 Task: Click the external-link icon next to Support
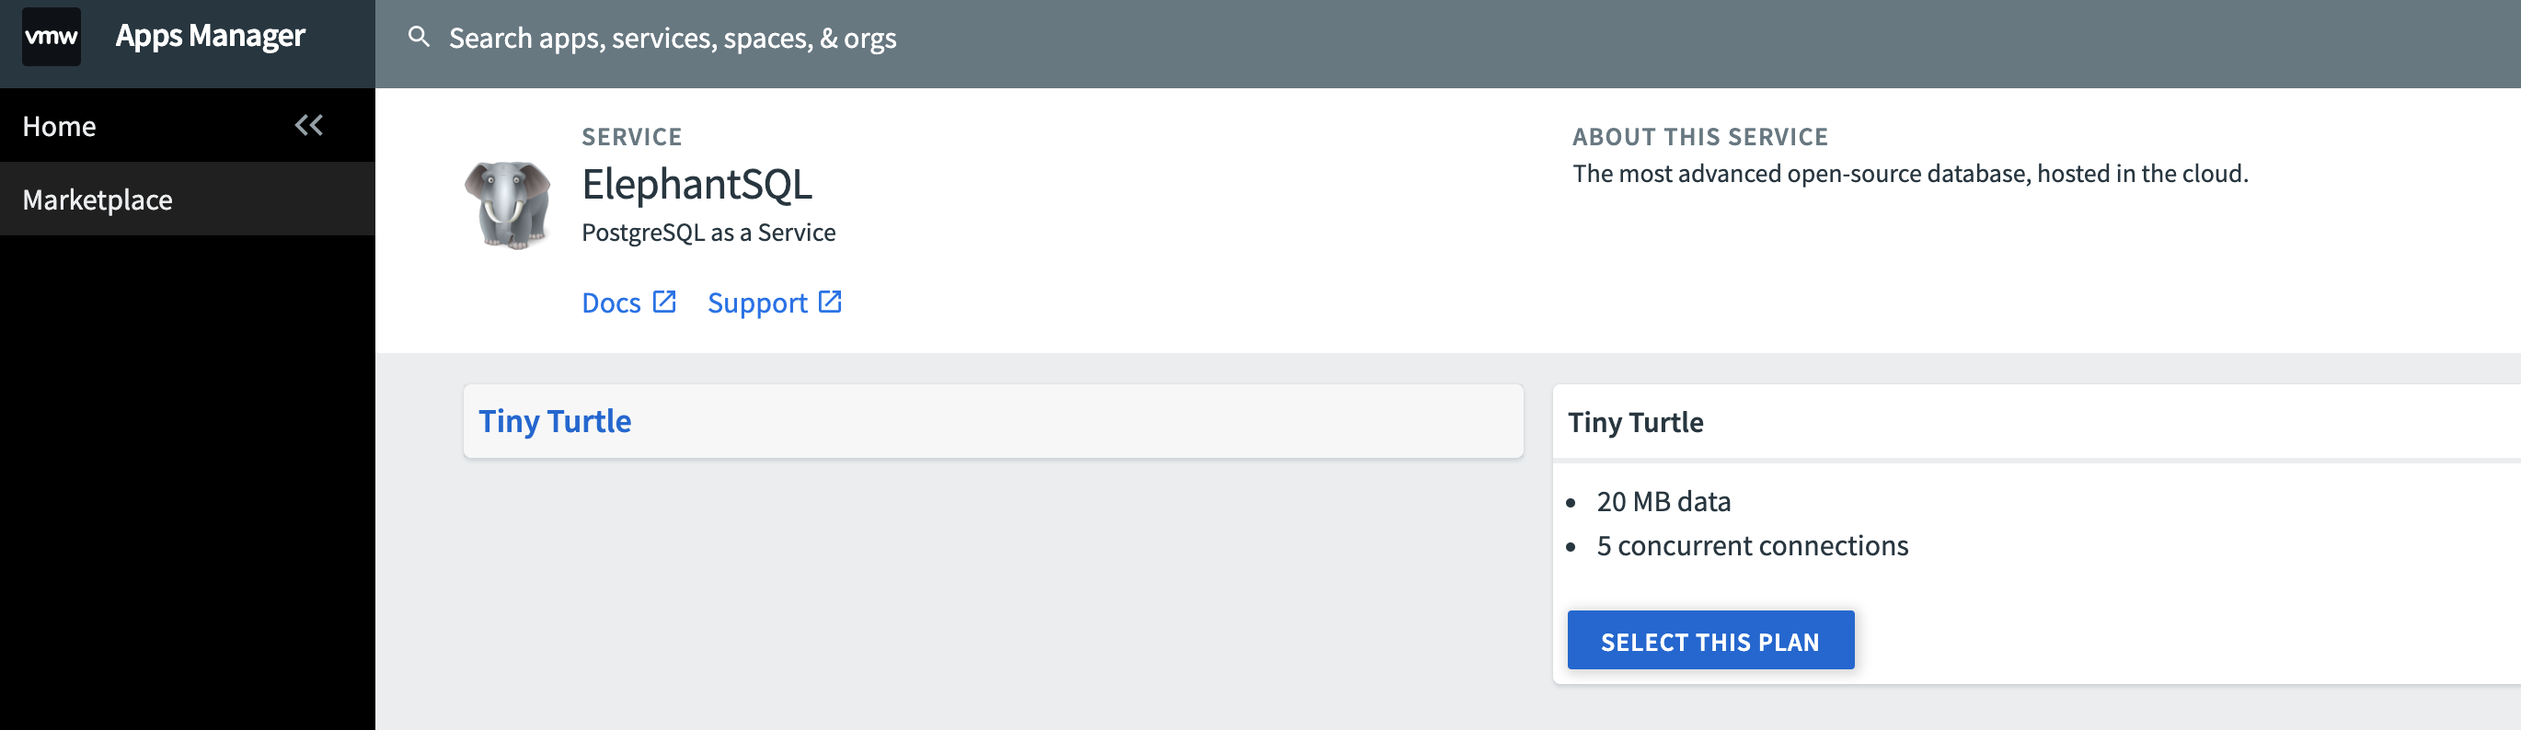[829, 302]
